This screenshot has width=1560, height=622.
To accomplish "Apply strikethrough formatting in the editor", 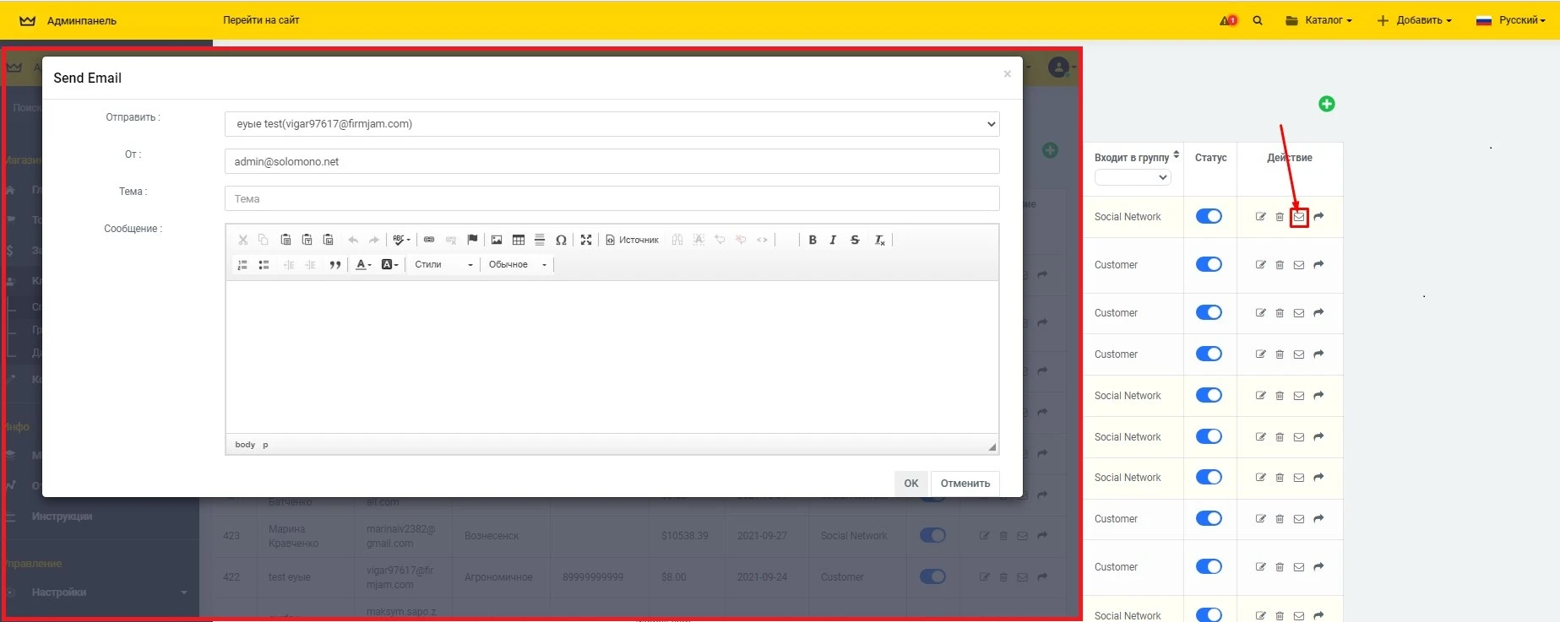I will pyautogui.click(x=855, y=240).
